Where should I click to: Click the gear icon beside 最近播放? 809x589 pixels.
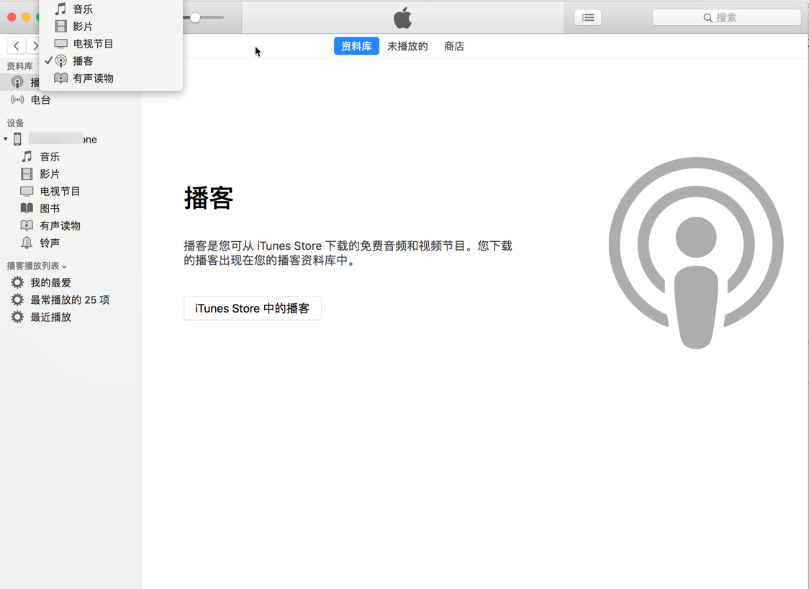(x=17, y=317)
